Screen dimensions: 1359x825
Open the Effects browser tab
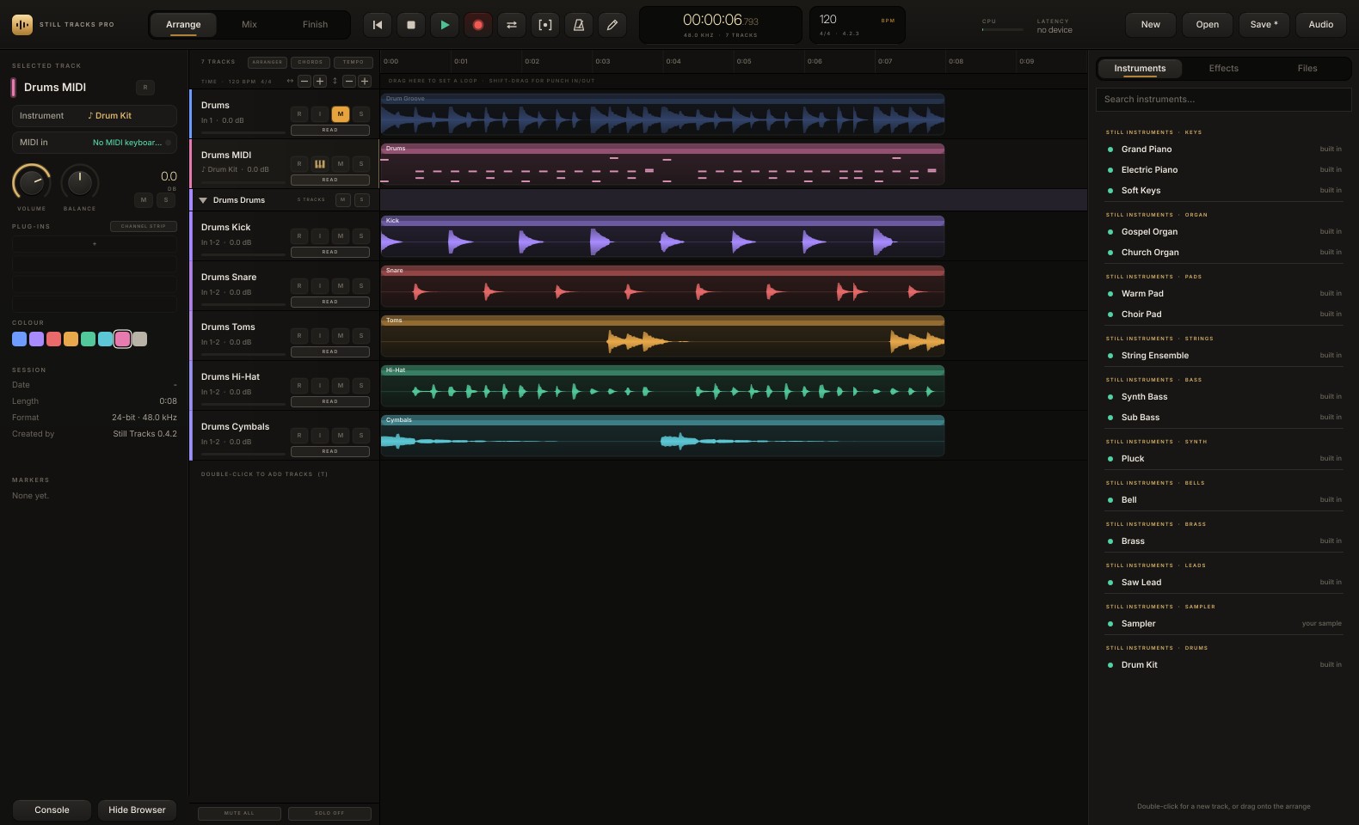pyautogui.click(x=1224, y=69)
